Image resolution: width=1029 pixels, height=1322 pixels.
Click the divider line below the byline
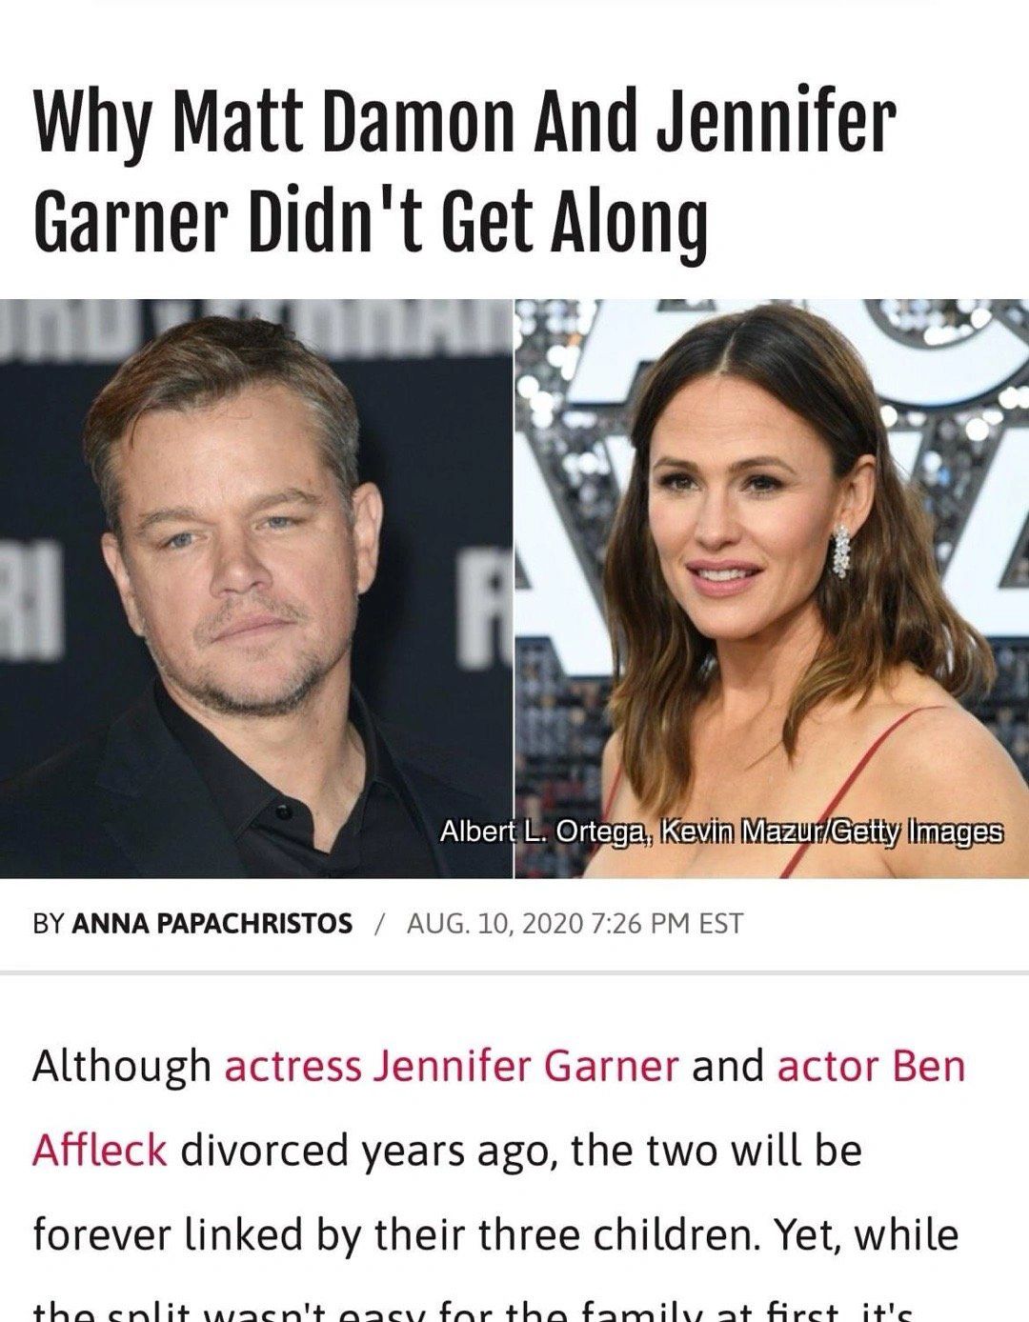click(514, 972)
